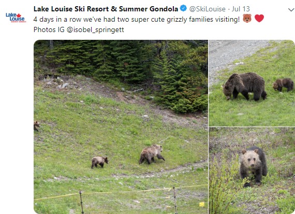This screenshot has height=214, width=295.
Task: Open the grazing adult grizzly in the top right photo
Action: 245,86
